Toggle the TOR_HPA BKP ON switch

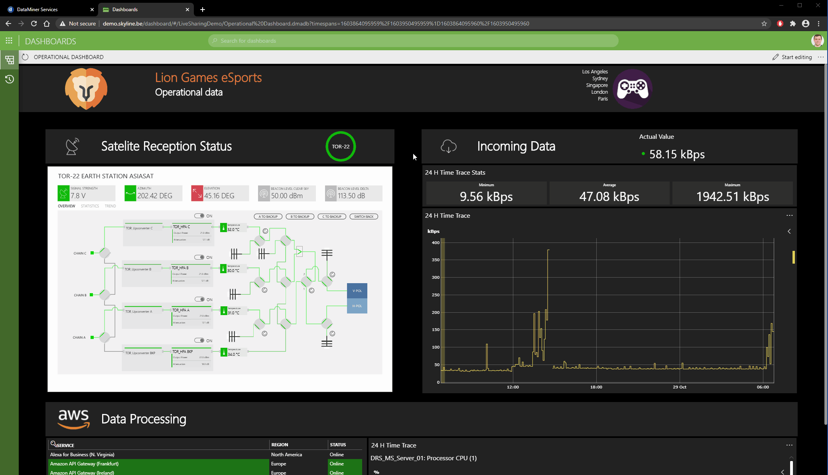click(199, 340)
